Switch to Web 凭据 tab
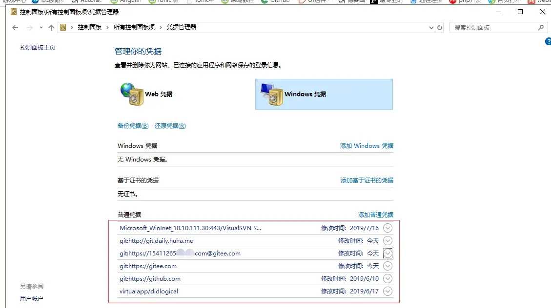The width and height of the screenshot is (551, 308). click(x=159, y=94)
